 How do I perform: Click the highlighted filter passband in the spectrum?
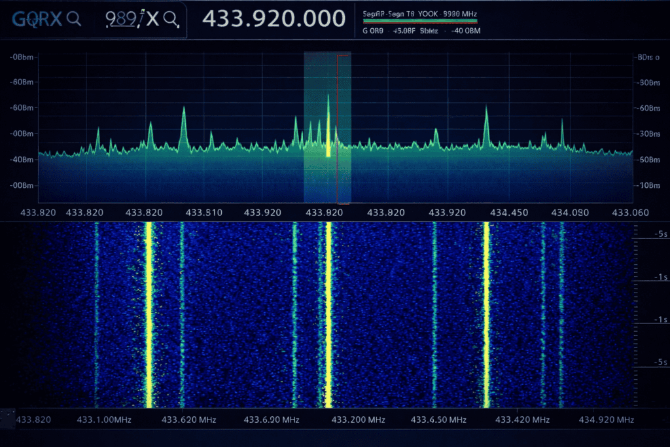[x=327, y=128]
